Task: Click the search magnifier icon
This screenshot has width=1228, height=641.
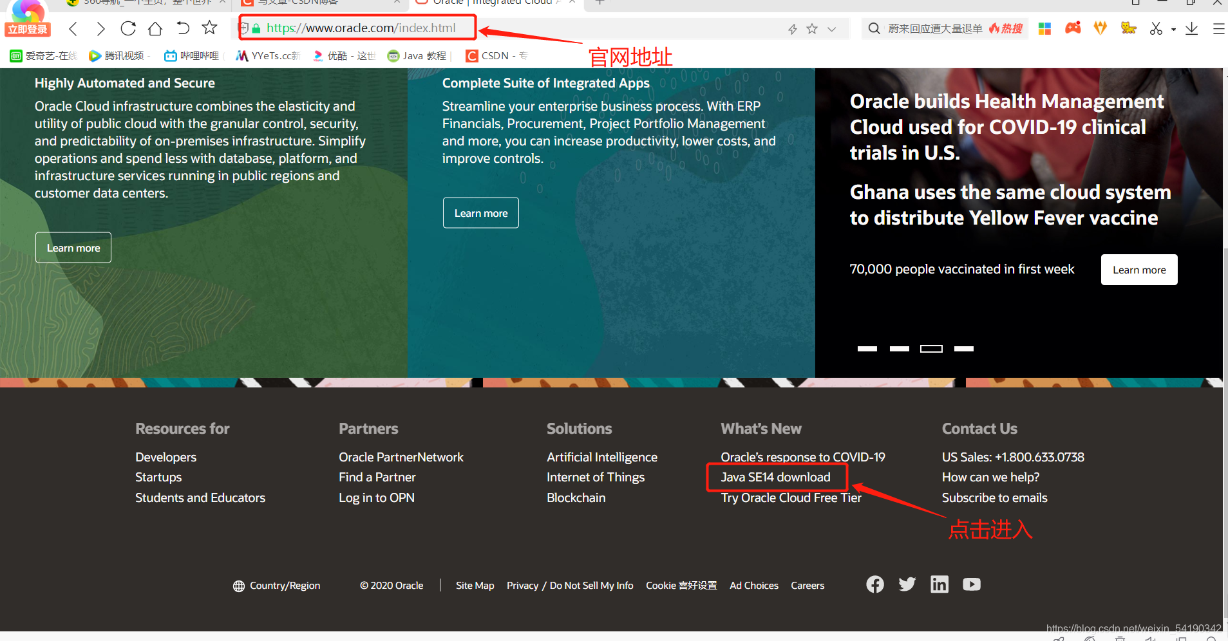Action: pyautogui.click(x=874, y=28)
